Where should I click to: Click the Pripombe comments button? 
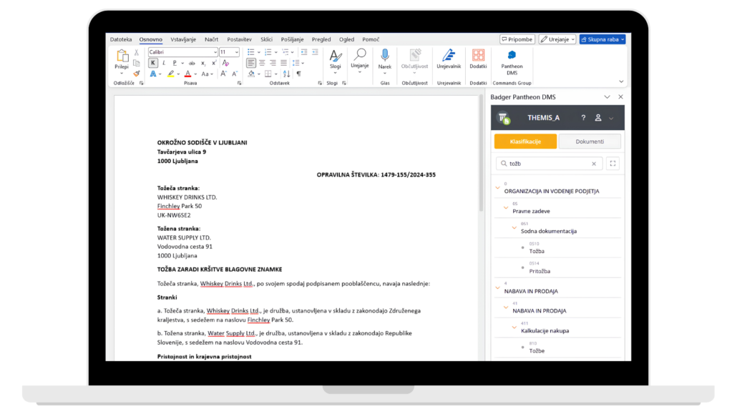coord(517,39)
